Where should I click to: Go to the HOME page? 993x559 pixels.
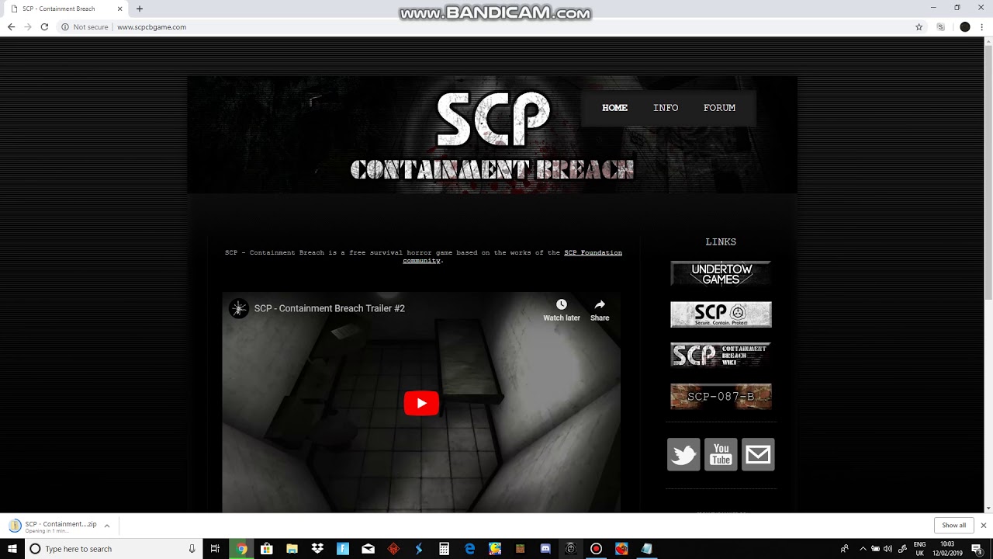tap(614, 108)
